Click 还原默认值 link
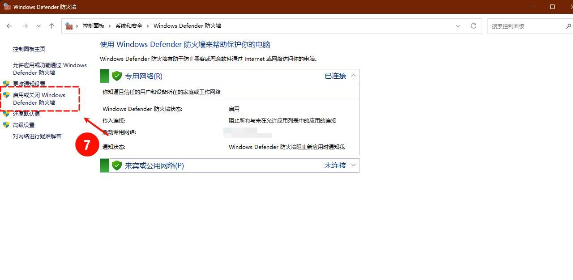 pyautogui.click(x=26, y=114)
